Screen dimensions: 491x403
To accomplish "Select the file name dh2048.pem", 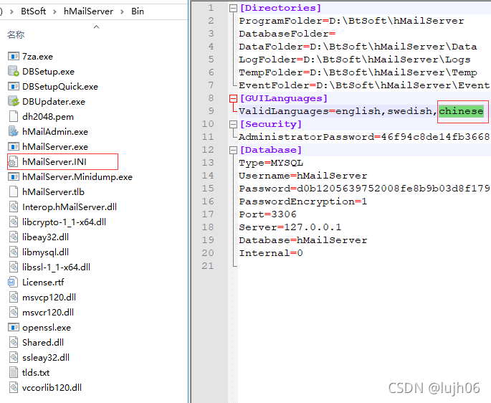I will pos(48,117).
